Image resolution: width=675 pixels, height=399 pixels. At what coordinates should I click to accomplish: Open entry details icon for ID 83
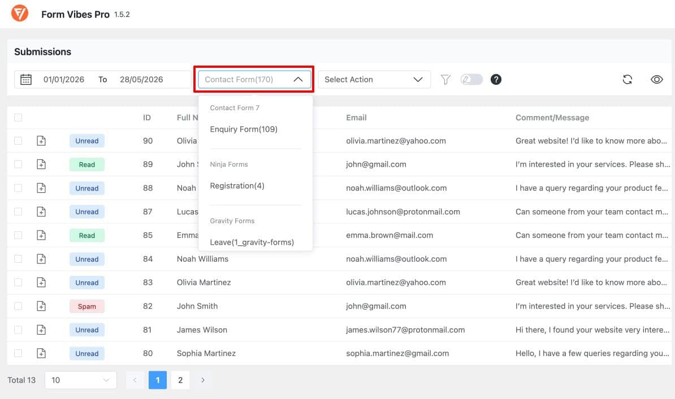41,283
